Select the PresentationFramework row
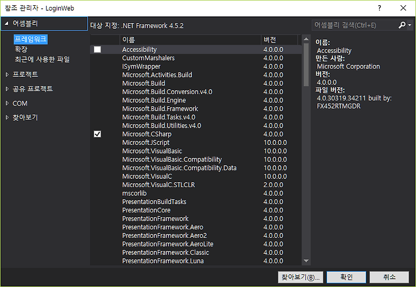Viewport: 416px width, 287px height. tap(196, 219)
